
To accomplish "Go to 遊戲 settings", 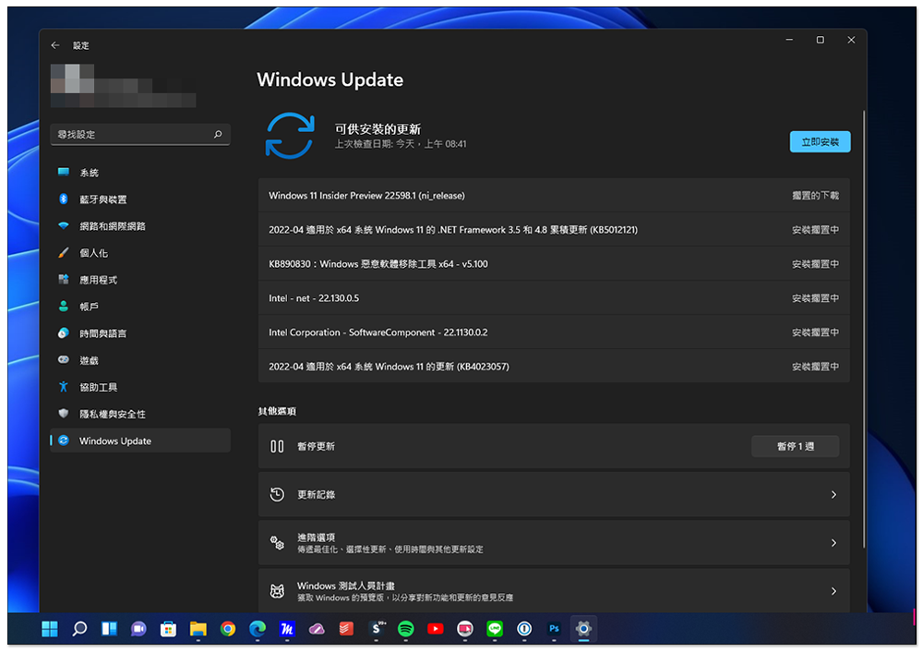I will click(140, 360).
